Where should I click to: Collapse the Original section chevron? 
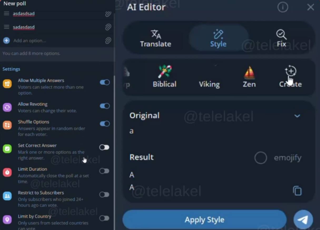tap(297, 116)
